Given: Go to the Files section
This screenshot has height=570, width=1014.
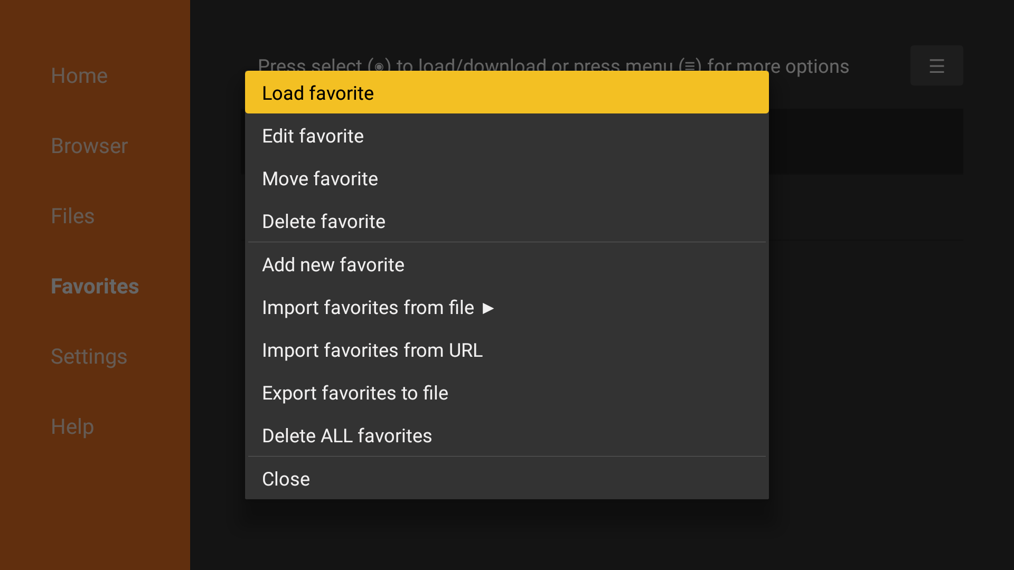Looking at the screenshot, I should point(72,216).
